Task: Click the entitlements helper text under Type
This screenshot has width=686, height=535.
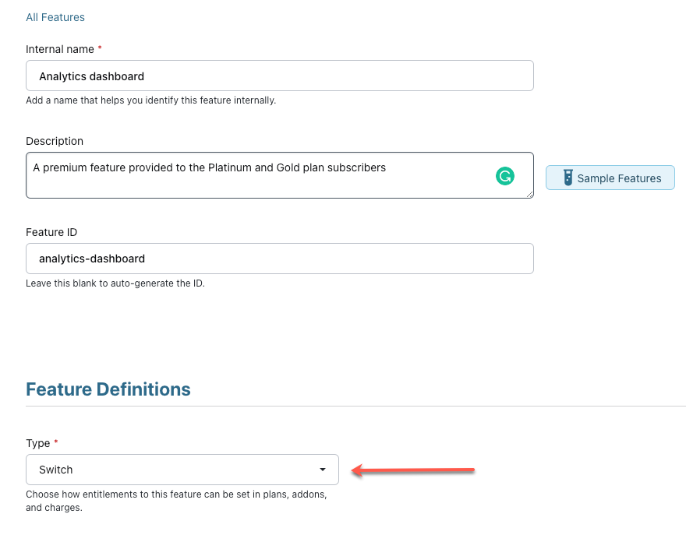Action: pos(175,501)
